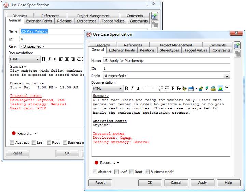The image size is (246, 192).
Task: Open Extension Points tab in front window
Action: pos(122,50)
